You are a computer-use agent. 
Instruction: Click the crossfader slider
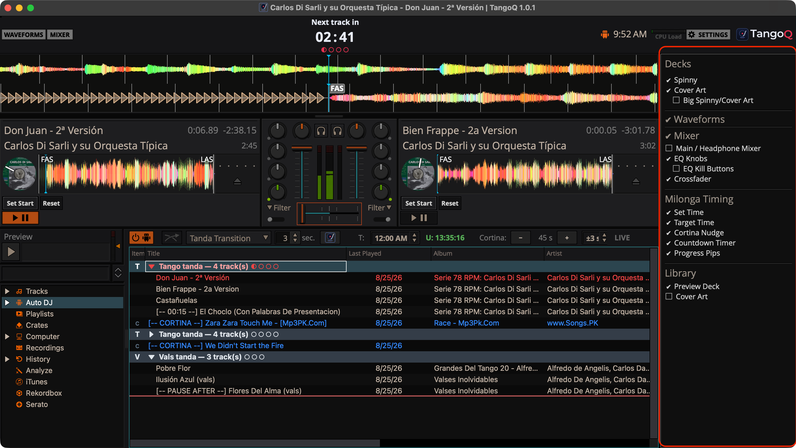click(329, 214)
